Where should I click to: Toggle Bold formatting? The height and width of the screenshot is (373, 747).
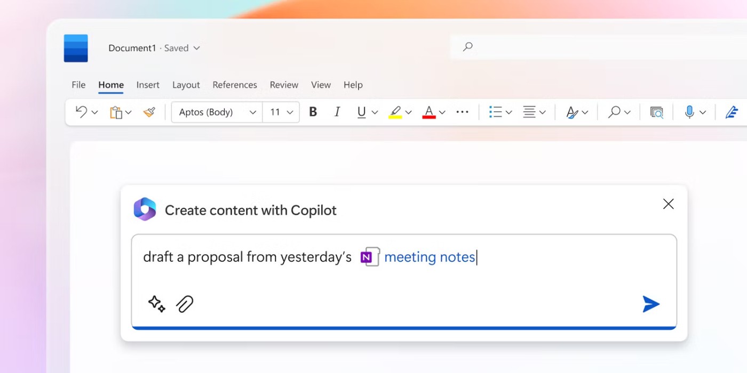[x=313, y=112]
